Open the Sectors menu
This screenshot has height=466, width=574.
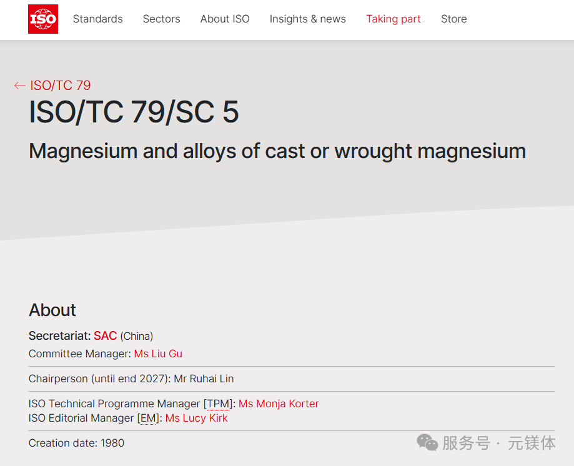point(161,19)
